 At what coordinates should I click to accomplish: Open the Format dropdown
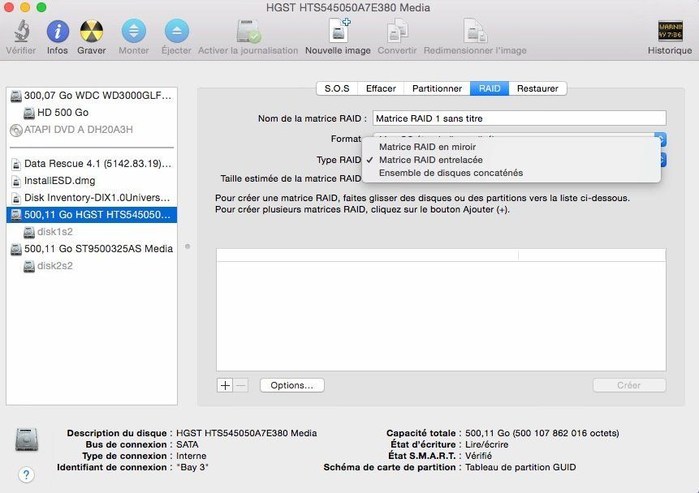coord(661,139)
